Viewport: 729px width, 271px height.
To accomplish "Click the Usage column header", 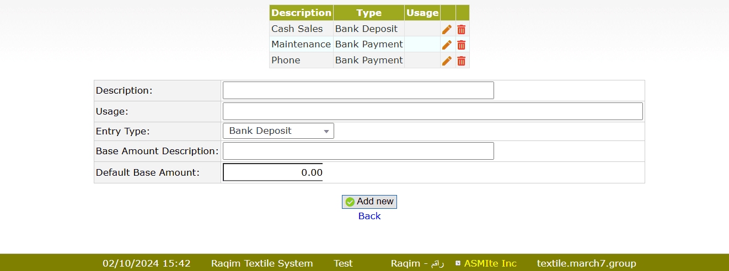I will click(422, 13).
